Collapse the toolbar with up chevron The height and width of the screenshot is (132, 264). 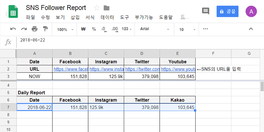pyautogui.click(x=251, y=29)
